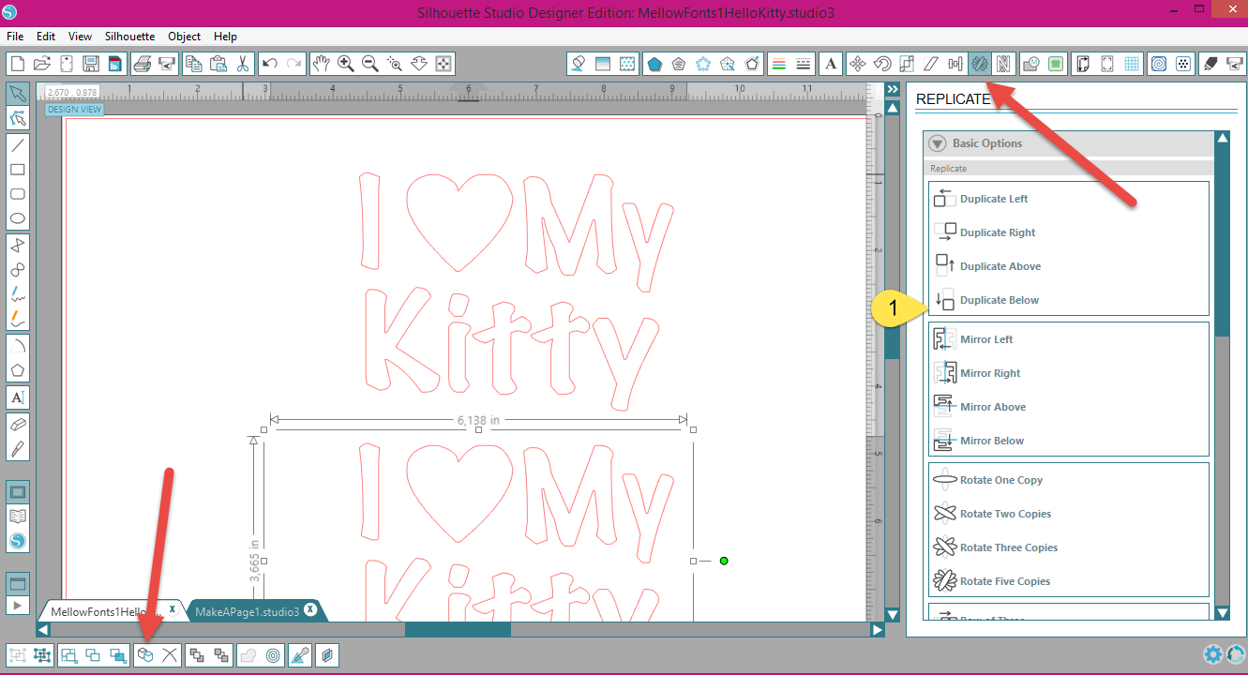Select the Knife tool

point(17,448)
